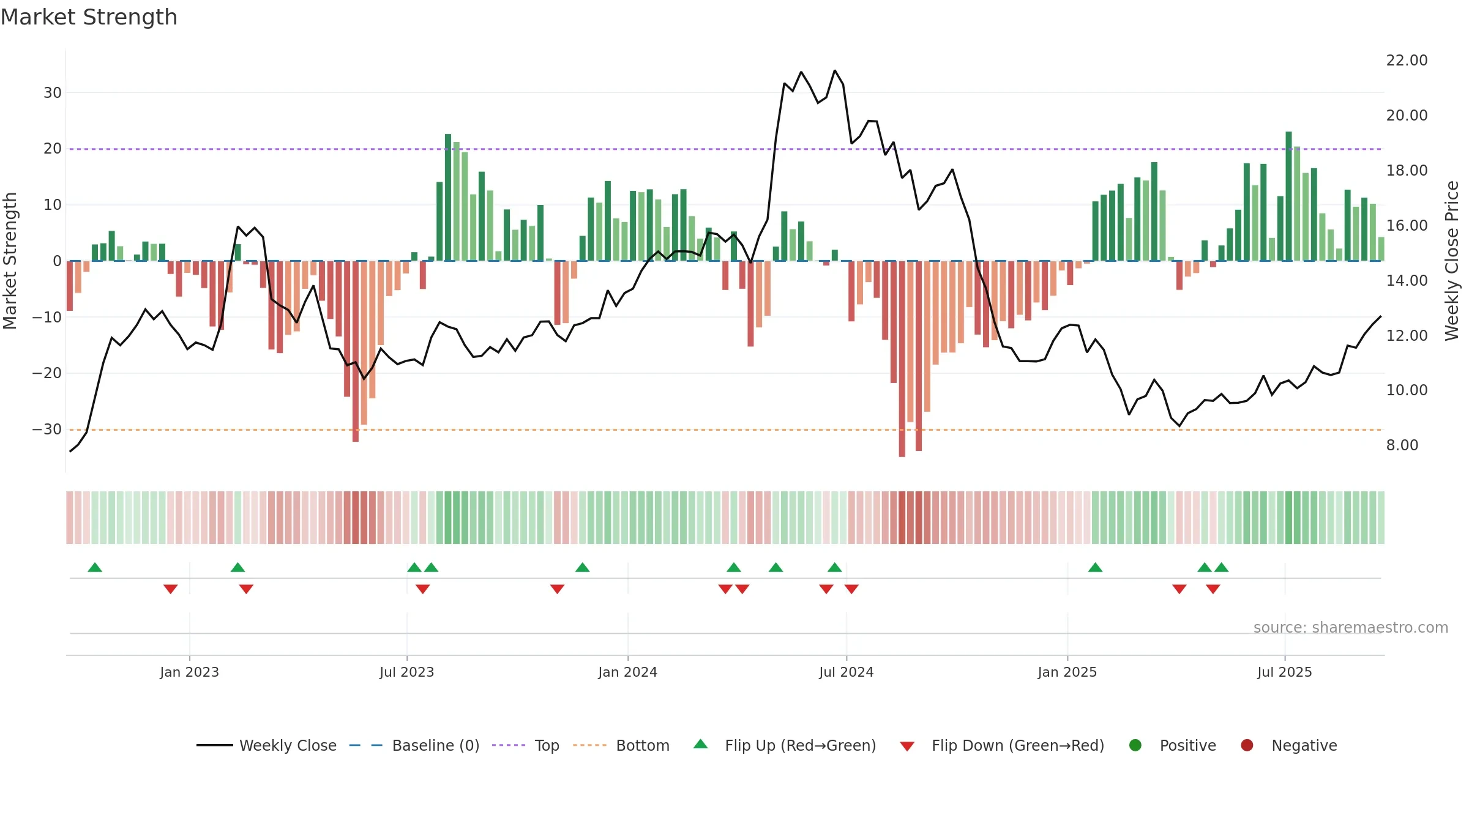This screenshot has width=1469, height=826.
Task: Click the red Negative circle in the legend
Action: click(1247, 745)
